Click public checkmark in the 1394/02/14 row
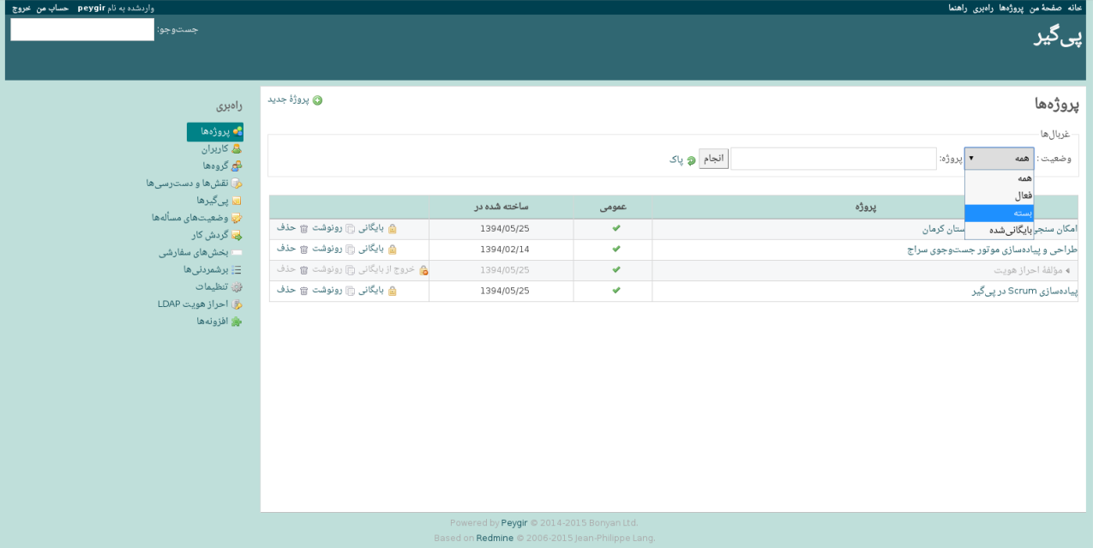The width and height of the screenshot is (1093, 548). tap(616, 249)
